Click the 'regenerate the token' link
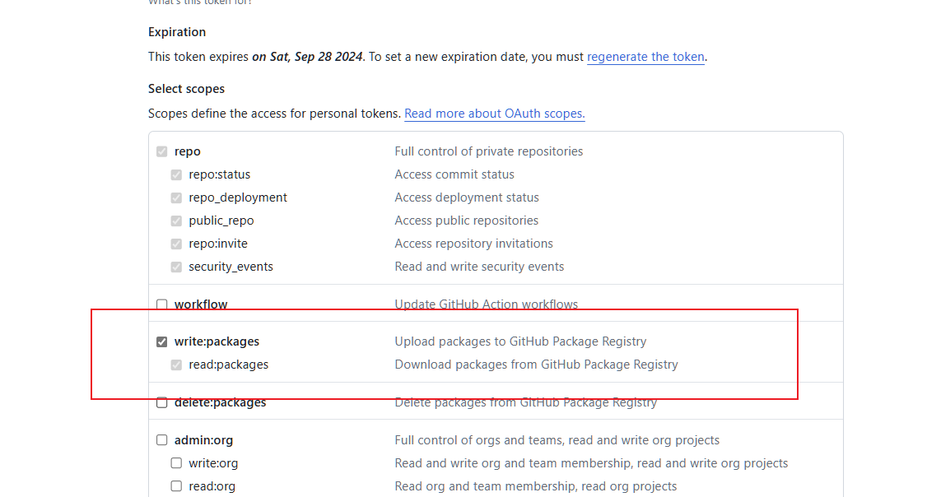This screenshot has height=497, width=927. pos(645,57)
